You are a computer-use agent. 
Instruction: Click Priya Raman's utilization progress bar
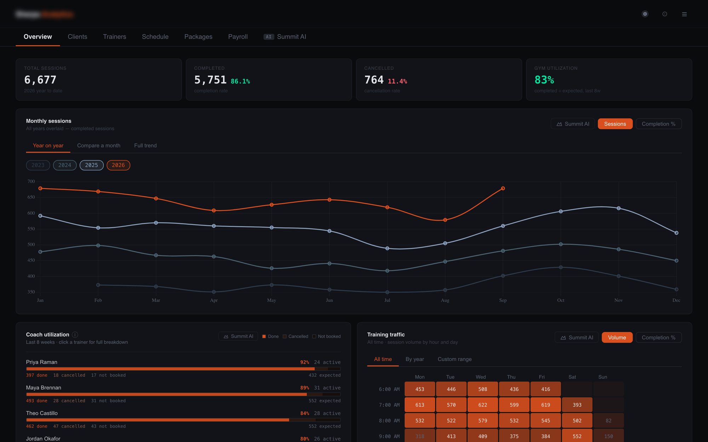pyautogui.click(x=183, y=369)
